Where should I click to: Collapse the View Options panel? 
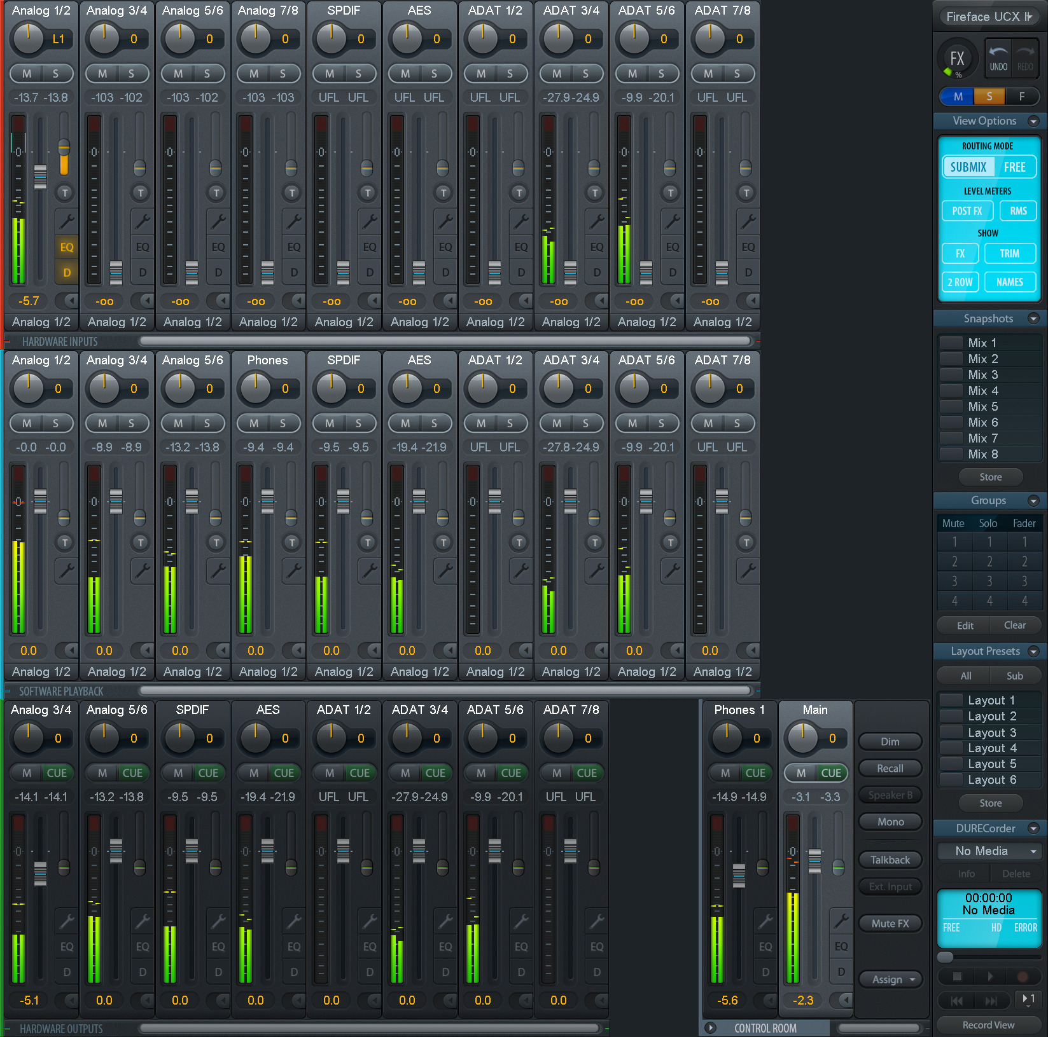(1033, 121)
